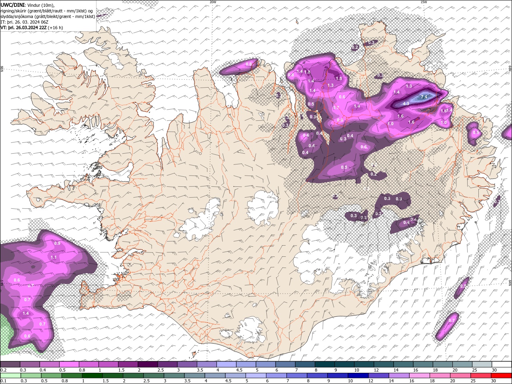This screenshot has height=384, width=512.
Task: Click the '0.2' label under the snow legend
Action: 3,370
